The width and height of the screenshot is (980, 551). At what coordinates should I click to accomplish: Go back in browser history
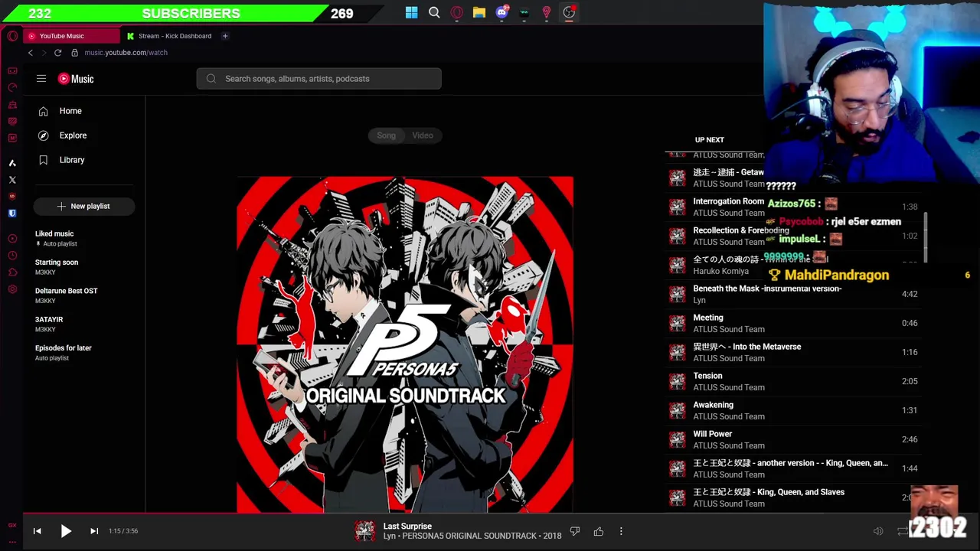[31, 53]
